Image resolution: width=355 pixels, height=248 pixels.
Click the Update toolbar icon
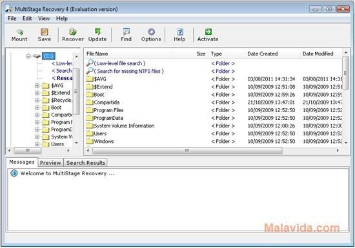[97, 32]
